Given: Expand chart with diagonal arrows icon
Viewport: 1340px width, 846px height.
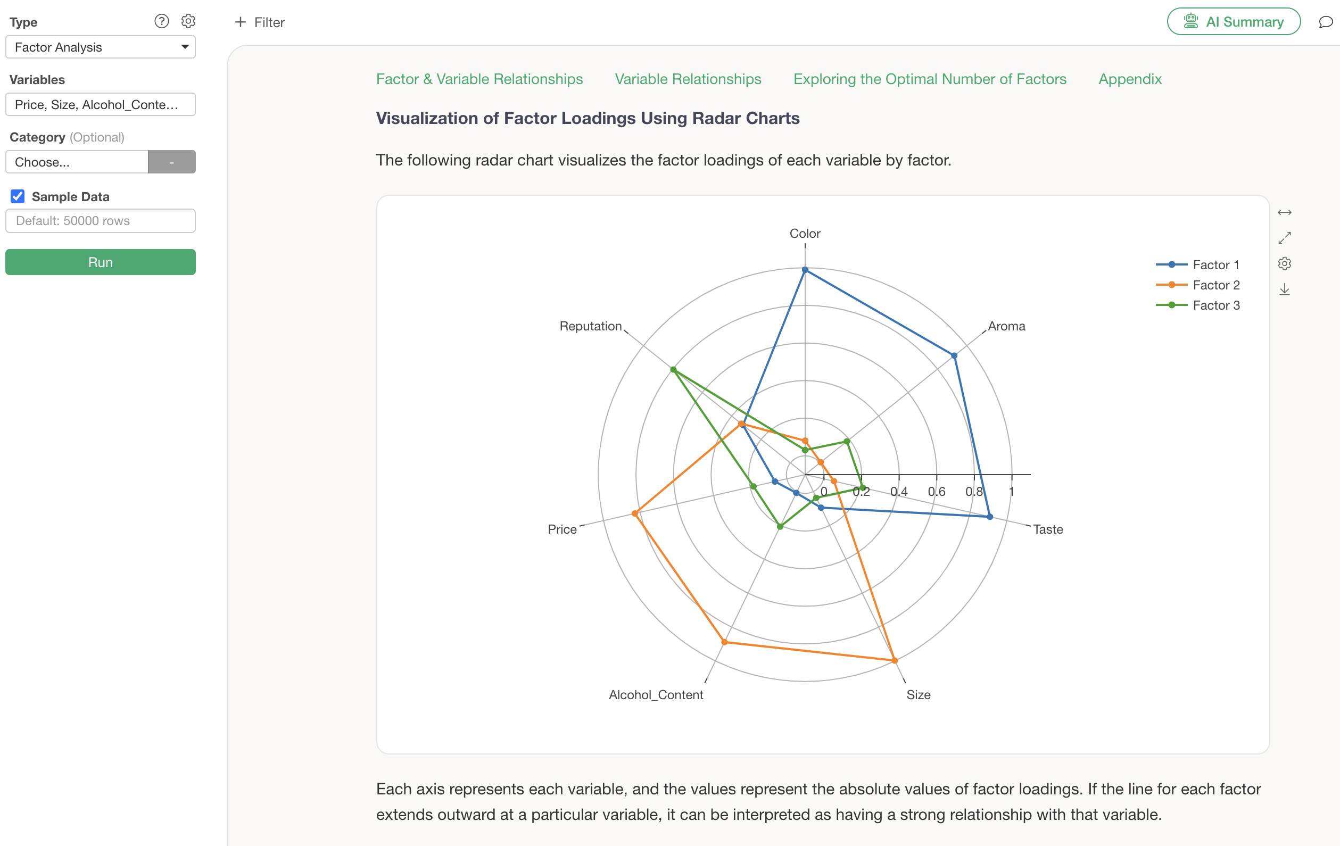Looking at the screenshot, I should click(1284, 238).
